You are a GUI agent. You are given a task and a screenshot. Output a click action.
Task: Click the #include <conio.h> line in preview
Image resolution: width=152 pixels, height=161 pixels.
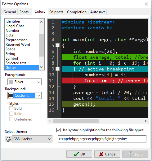point(87,28)
